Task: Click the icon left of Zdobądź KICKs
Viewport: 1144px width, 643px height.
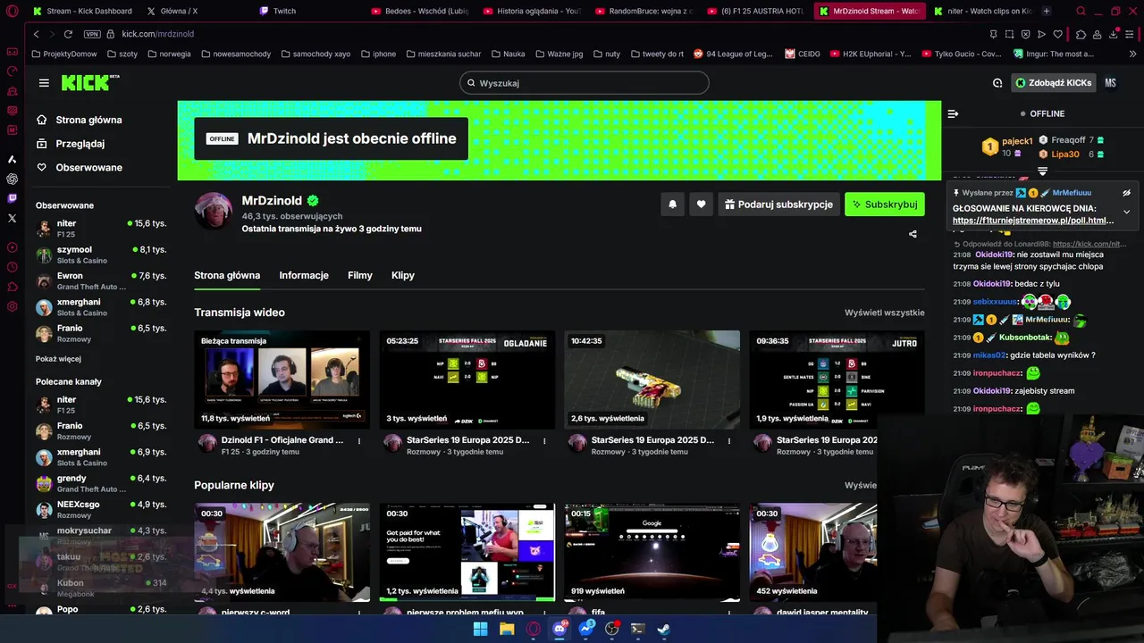Action: point(997,83)
